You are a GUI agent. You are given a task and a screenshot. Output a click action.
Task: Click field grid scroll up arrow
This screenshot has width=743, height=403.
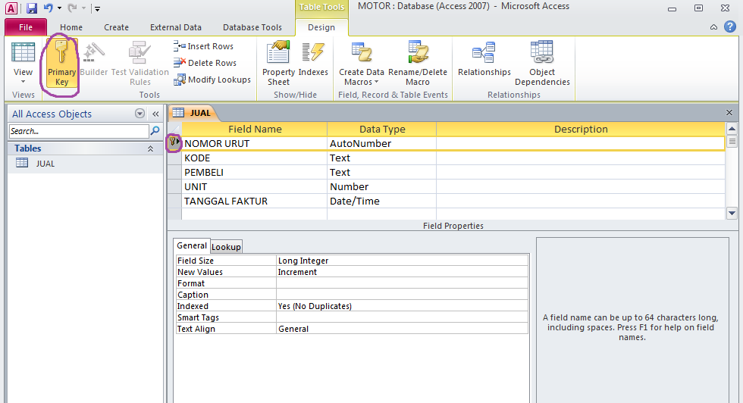[732, 128]
